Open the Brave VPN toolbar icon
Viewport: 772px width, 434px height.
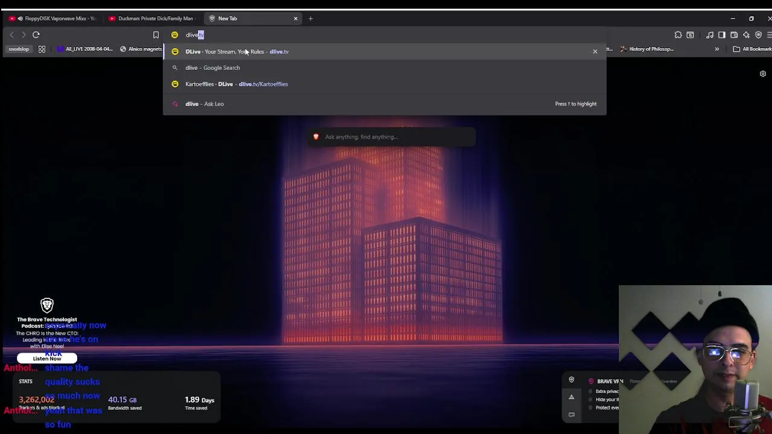758,35
